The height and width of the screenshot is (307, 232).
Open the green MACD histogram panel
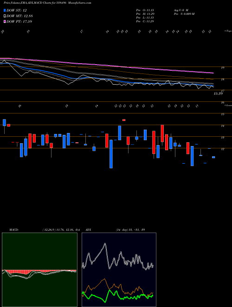click(39, 270)
